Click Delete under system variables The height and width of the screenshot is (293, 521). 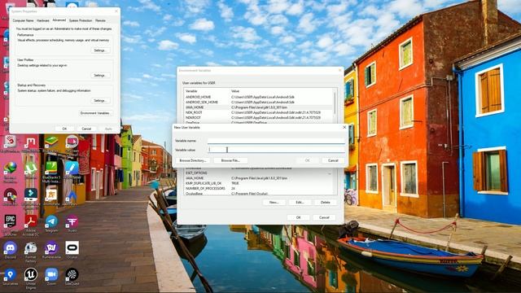pyautogui.click(x=326, y=203)
